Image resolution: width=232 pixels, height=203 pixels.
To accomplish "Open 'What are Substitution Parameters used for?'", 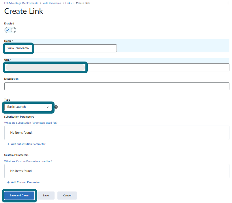I will tap(31, 123).
